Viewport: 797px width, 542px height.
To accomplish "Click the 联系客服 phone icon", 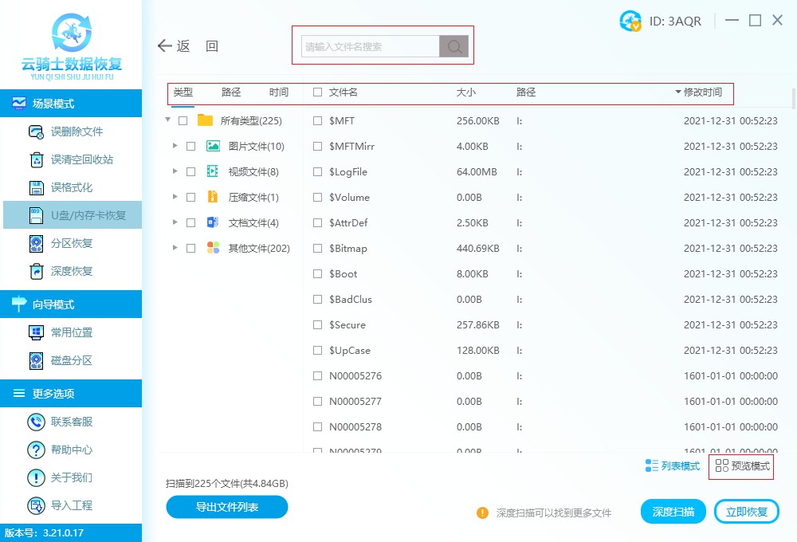I will click(36, 422).
